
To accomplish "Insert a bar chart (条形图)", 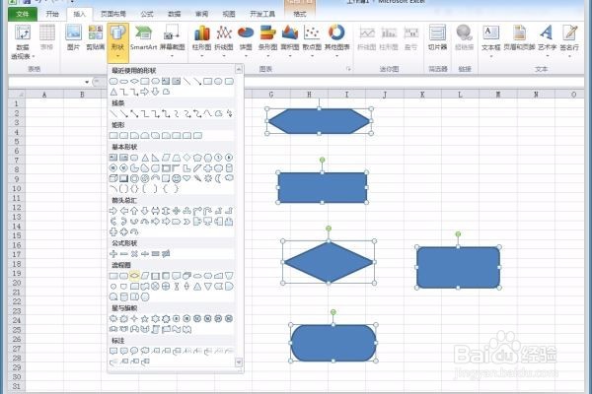I will click(267, 40).
